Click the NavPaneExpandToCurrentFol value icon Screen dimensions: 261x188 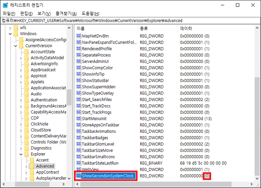(79, 42)
